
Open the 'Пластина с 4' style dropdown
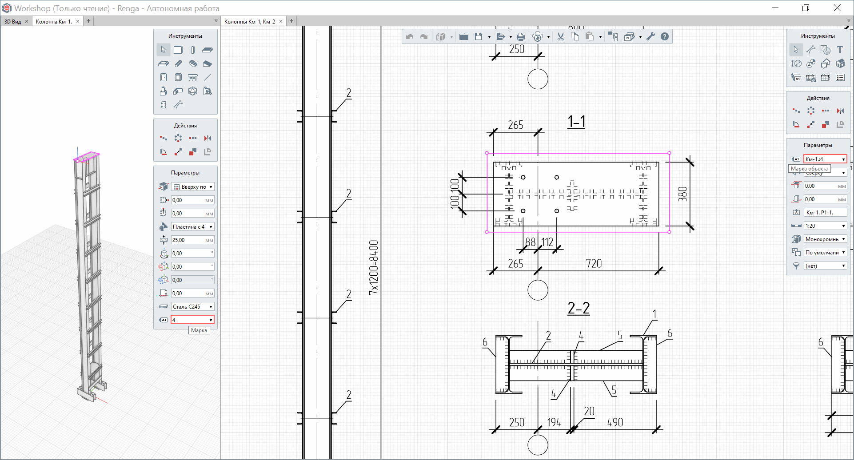193,227
